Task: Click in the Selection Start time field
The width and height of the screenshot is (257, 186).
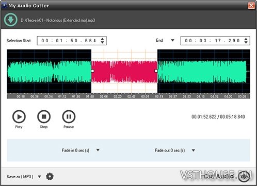Action: (x=69, y=41)
